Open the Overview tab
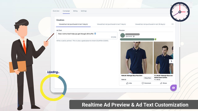The height and width of the screenshot is (111, 198). pos(56,11)
